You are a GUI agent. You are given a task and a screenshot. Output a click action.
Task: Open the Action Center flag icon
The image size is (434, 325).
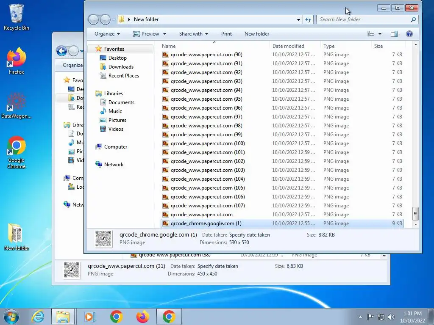(370, 317)
